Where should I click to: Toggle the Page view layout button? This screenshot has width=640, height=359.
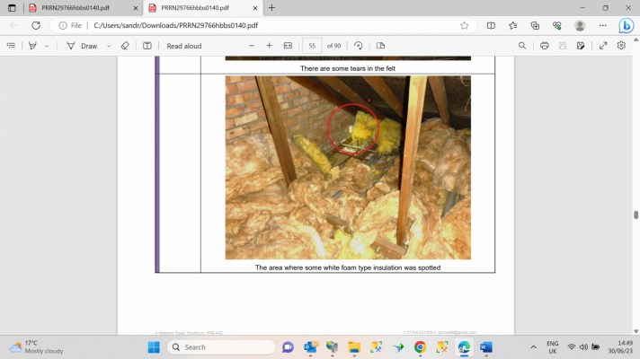coord(380,46)
